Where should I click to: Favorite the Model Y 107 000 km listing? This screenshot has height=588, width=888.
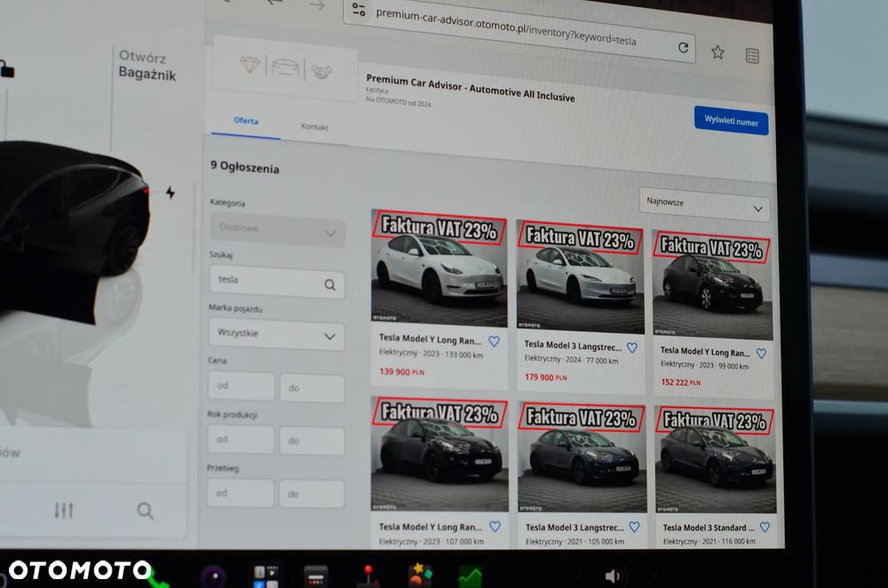tap(495, 526)
